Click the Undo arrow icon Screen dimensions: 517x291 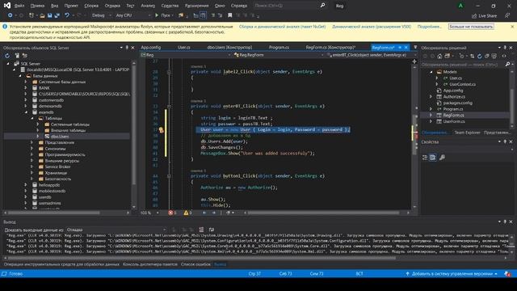click(x=67, y=15)
